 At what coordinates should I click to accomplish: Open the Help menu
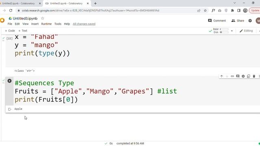tap(67, 24)
